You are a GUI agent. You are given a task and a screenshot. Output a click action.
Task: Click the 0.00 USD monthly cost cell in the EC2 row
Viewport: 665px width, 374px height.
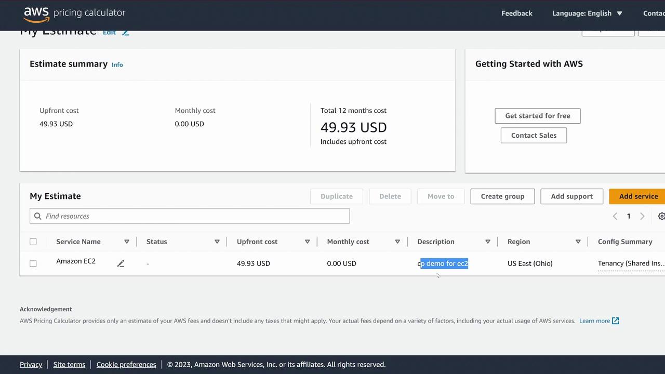click(x=342, y=263)
